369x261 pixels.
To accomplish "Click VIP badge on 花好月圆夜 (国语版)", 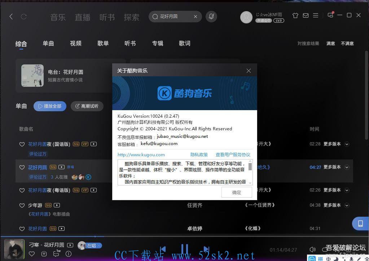I will [85, 144].
